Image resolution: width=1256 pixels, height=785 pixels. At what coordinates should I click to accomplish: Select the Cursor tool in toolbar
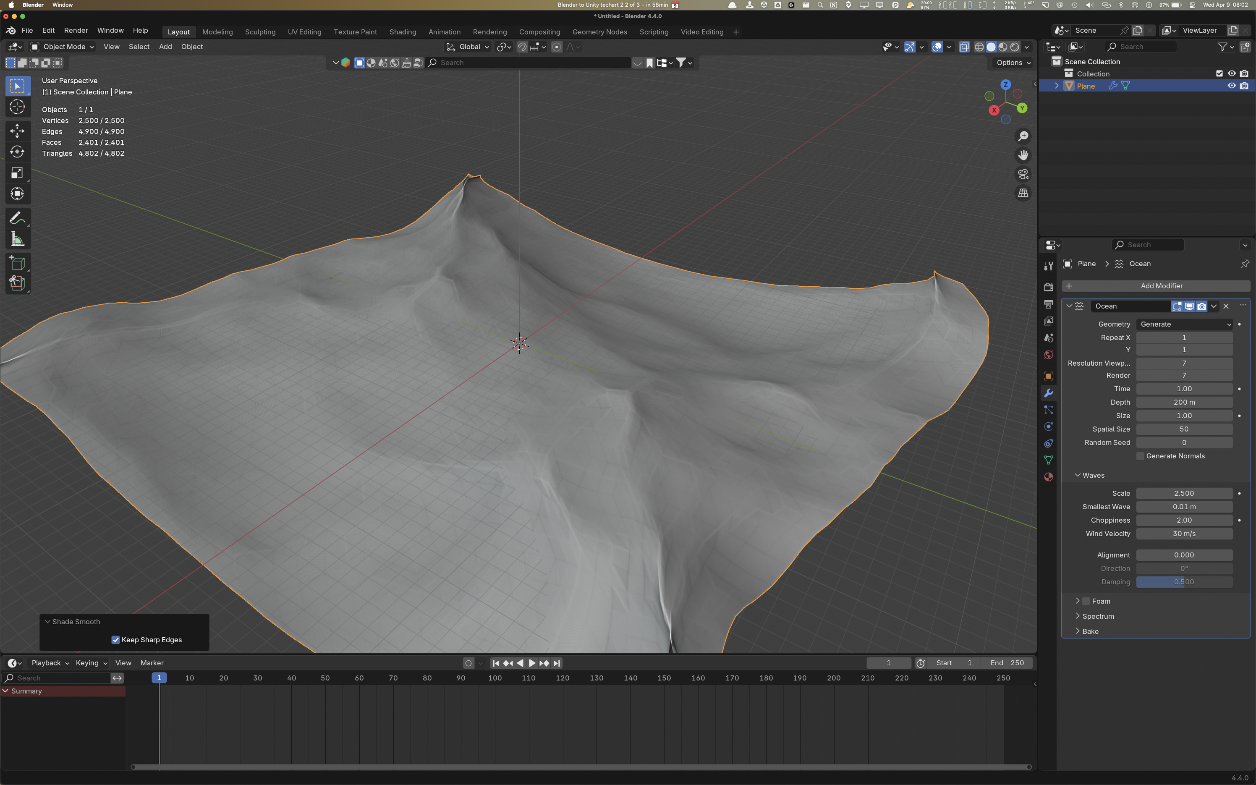point(17,107)
